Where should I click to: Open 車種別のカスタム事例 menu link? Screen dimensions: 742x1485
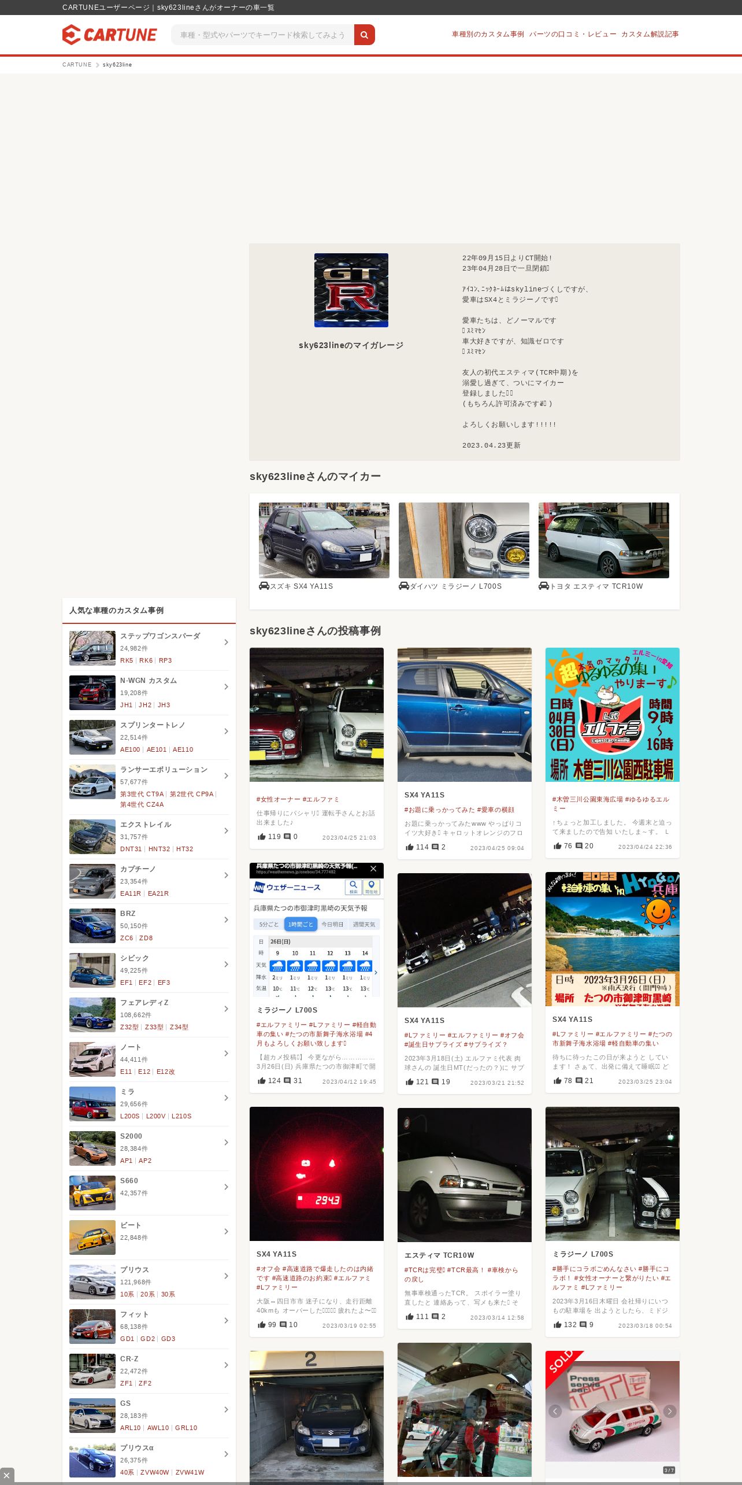coord(488,34)
